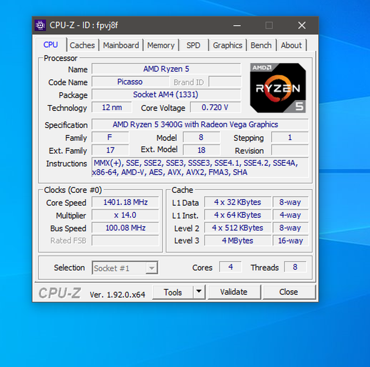Minimize the CPU-Z window
The height and width of the screenshot is (367, 370).
tap(237, 25)
